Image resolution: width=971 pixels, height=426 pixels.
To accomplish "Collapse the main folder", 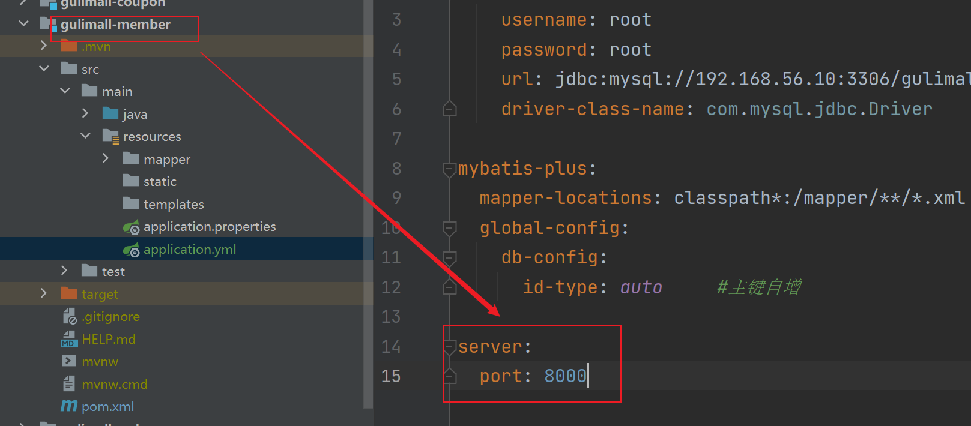I will point(65,91).
